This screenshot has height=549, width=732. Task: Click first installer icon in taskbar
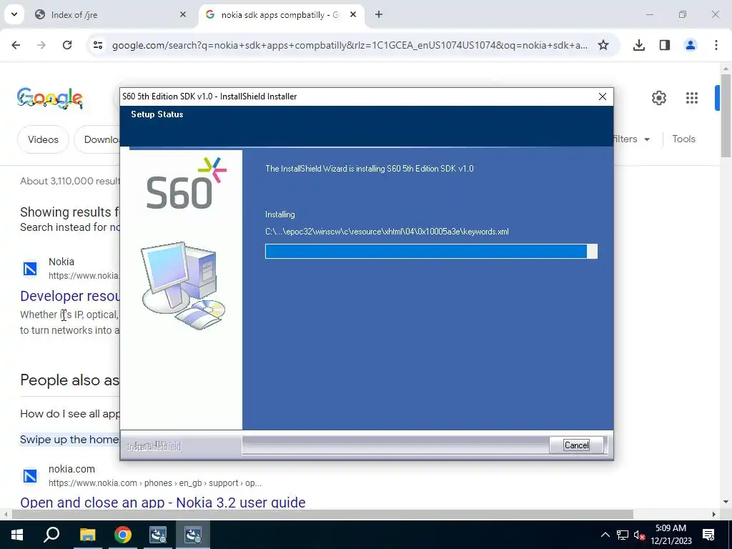158,535
